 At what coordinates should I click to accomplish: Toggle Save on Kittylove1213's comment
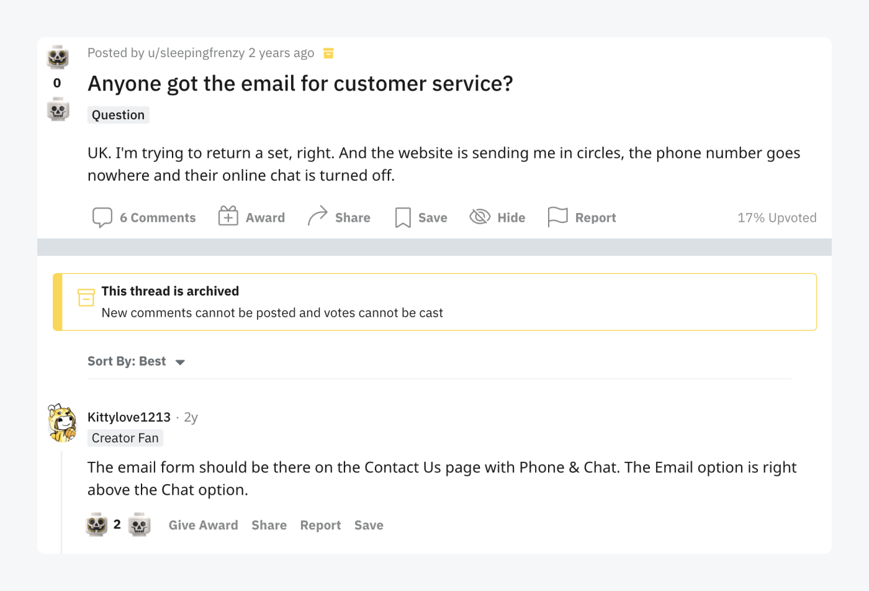tap(369, 525)
